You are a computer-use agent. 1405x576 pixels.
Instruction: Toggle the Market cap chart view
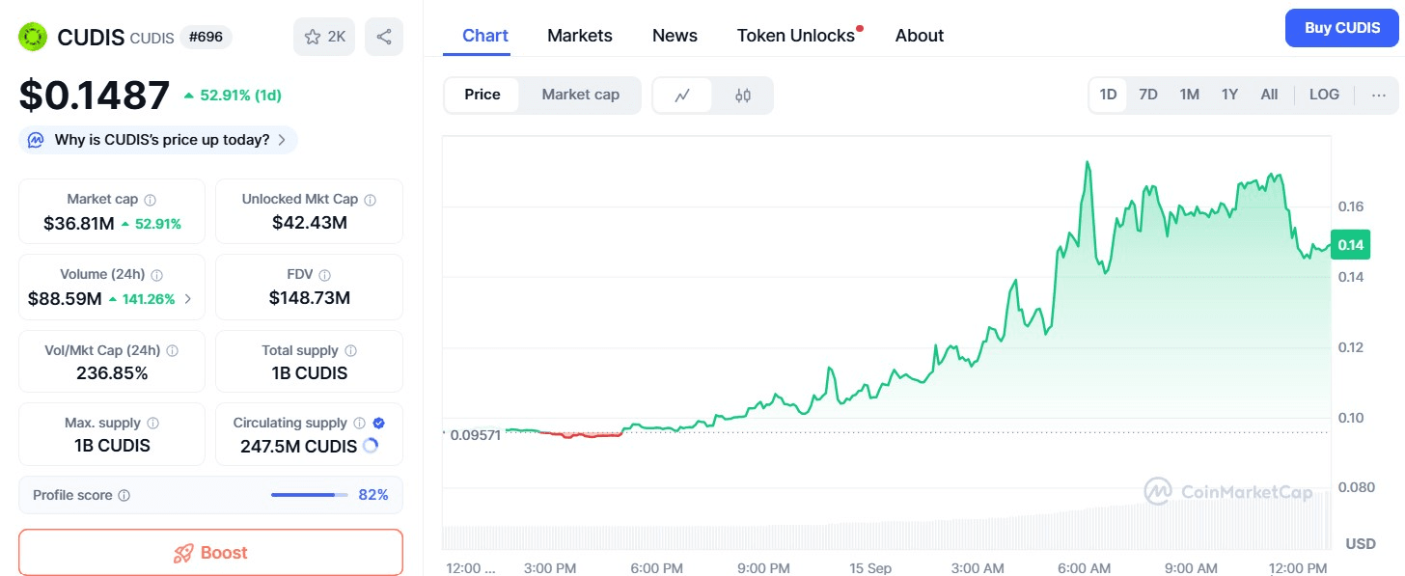(580, 95)
